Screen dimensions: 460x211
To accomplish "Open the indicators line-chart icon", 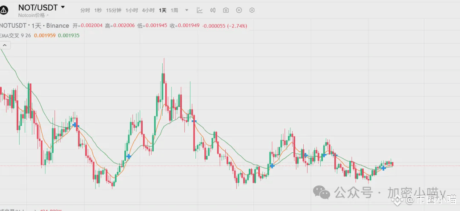I will [200, 10].
